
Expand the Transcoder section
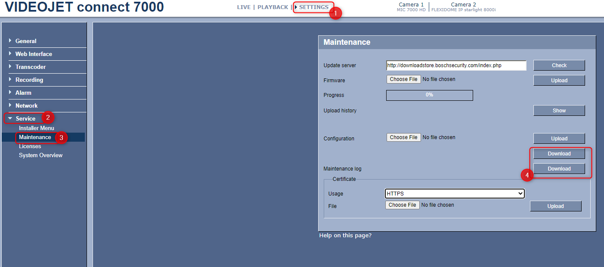click(30, 67)
